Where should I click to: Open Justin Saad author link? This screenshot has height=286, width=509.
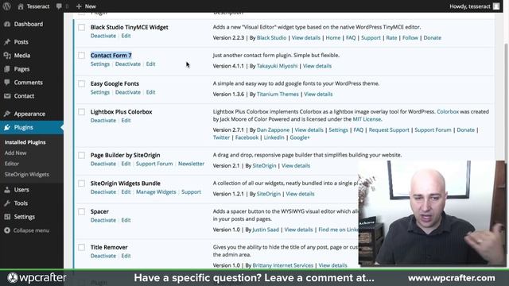(266, 230)
